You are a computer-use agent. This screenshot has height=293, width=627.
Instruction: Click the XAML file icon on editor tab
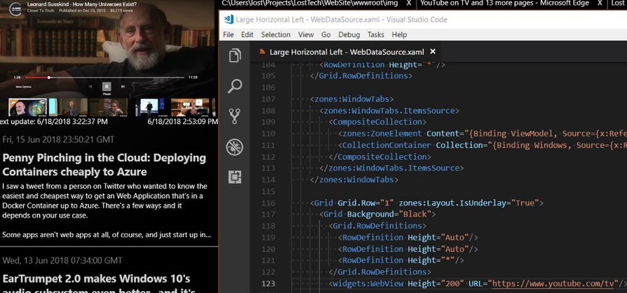[262, 51]
